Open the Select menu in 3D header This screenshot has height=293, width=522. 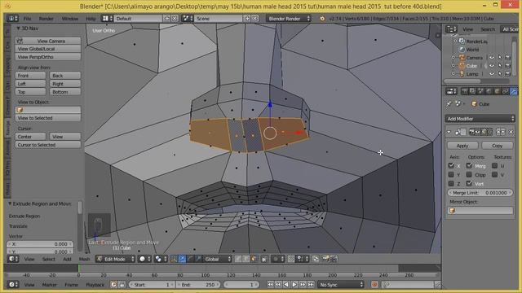click(49, 259)
